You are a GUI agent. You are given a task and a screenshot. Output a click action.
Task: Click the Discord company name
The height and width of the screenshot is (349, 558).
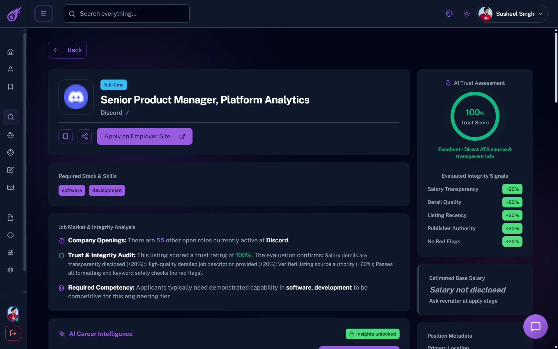click(x=112, y=113)
